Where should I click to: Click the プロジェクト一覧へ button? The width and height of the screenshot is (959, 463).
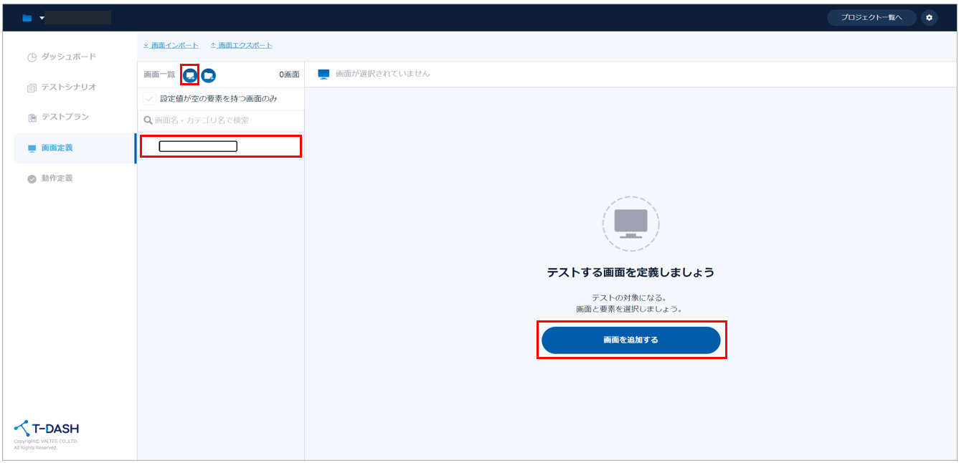871,18
